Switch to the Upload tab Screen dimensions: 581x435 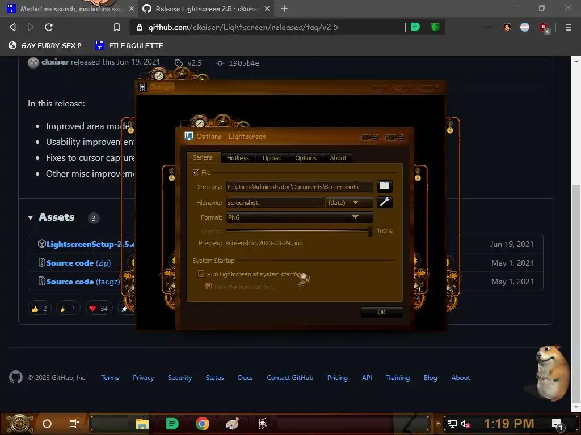(x=272, y=158)
